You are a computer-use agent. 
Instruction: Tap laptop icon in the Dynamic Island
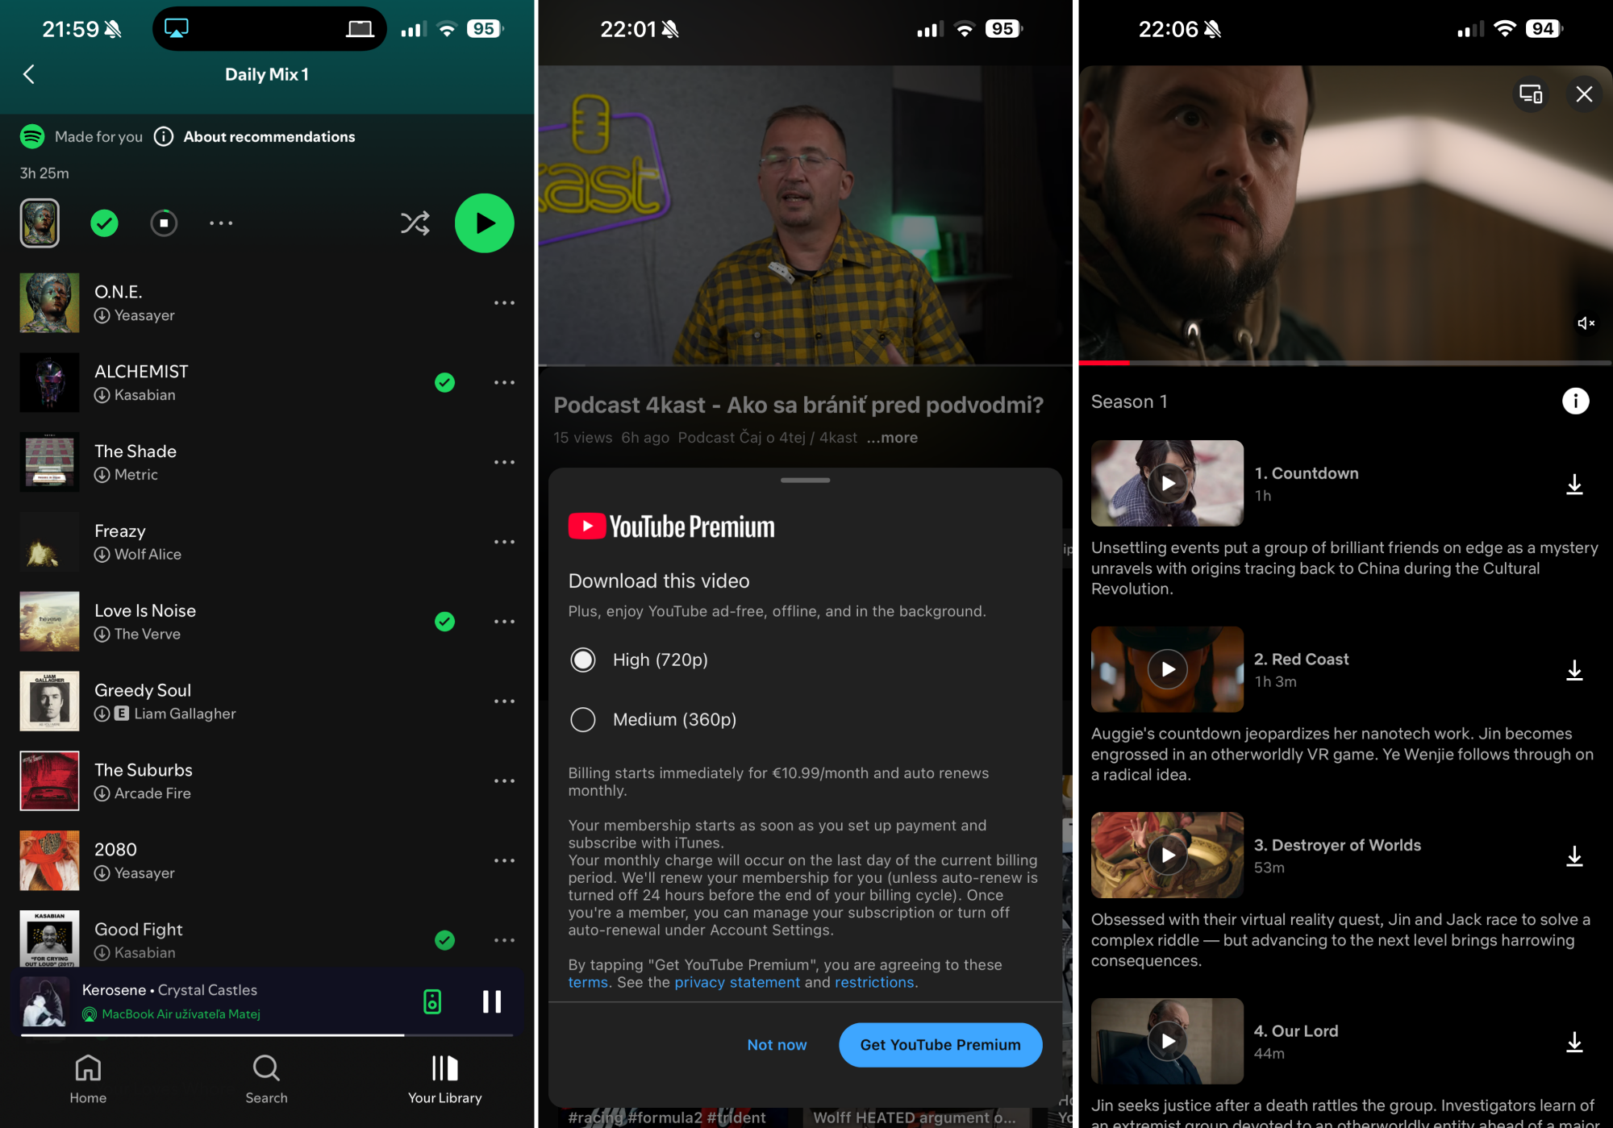coord(360,29)
